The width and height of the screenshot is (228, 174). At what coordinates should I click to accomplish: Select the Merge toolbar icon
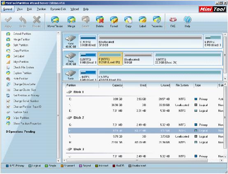coord(71,20)
